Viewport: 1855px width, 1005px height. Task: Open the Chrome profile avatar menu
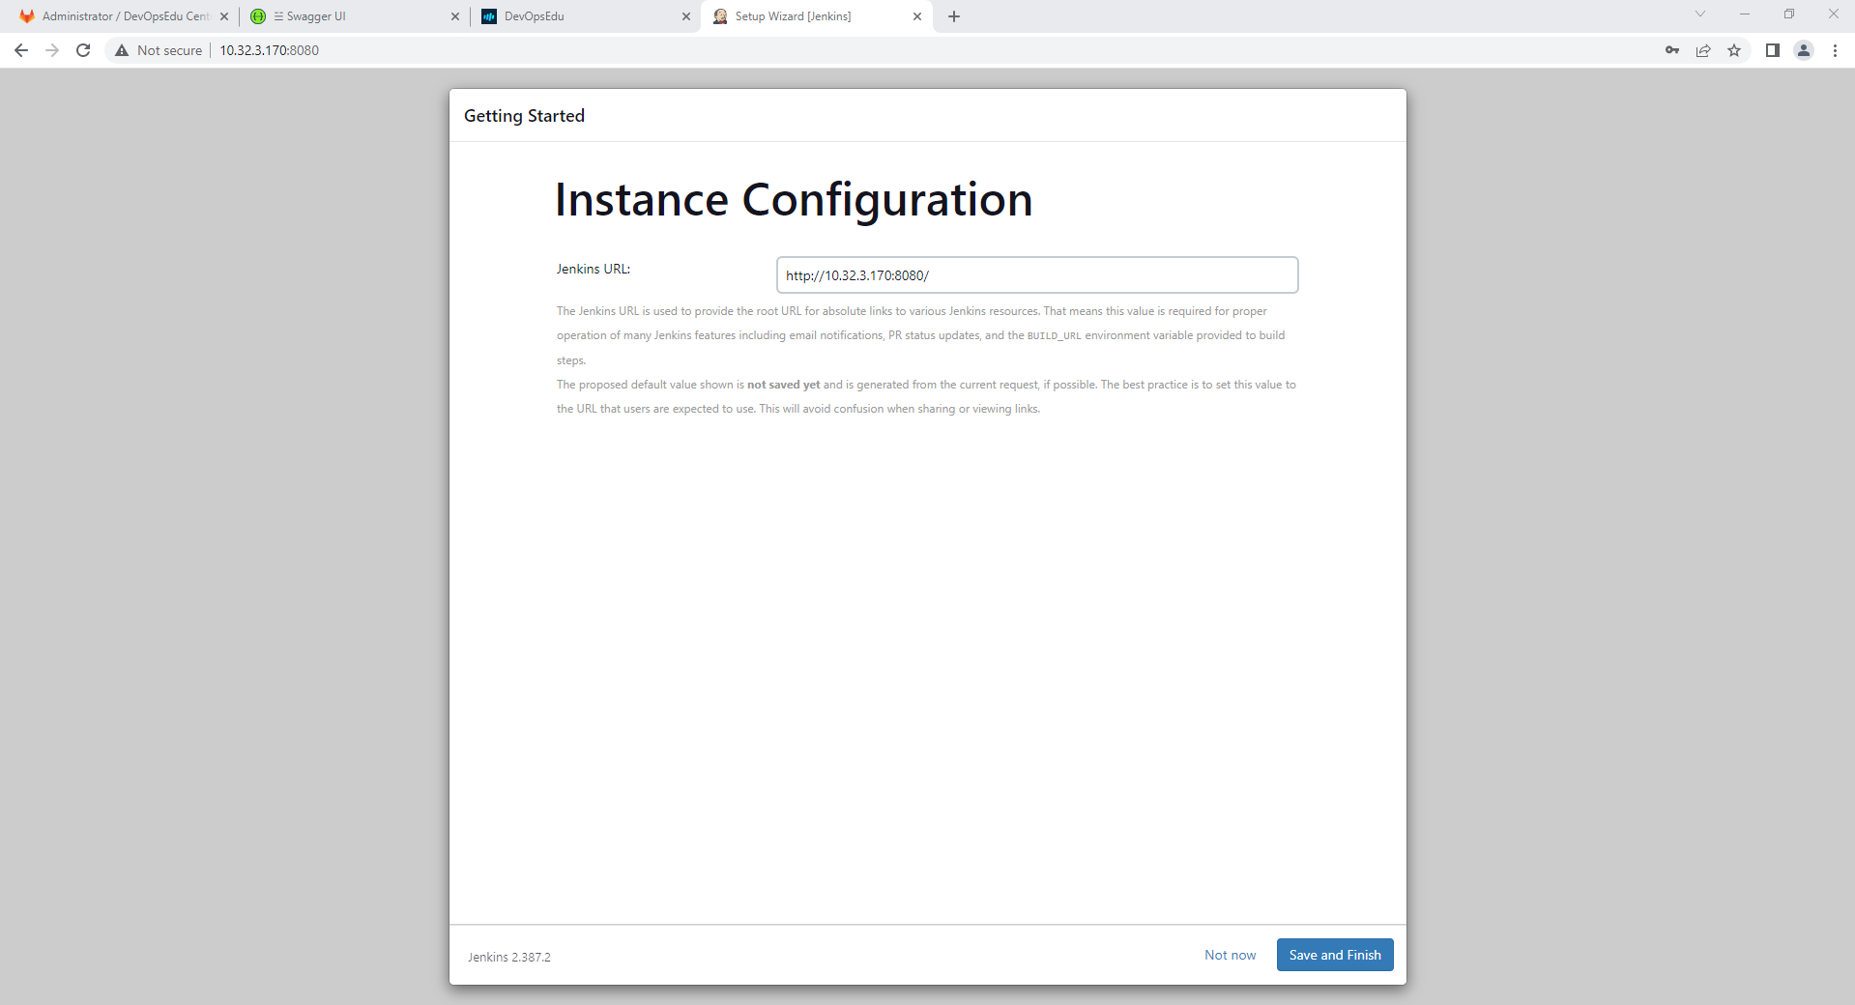coord(1804,50)
